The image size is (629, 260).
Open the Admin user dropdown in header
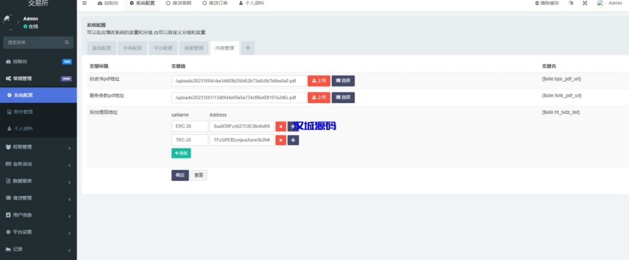[x=610, y=4]
